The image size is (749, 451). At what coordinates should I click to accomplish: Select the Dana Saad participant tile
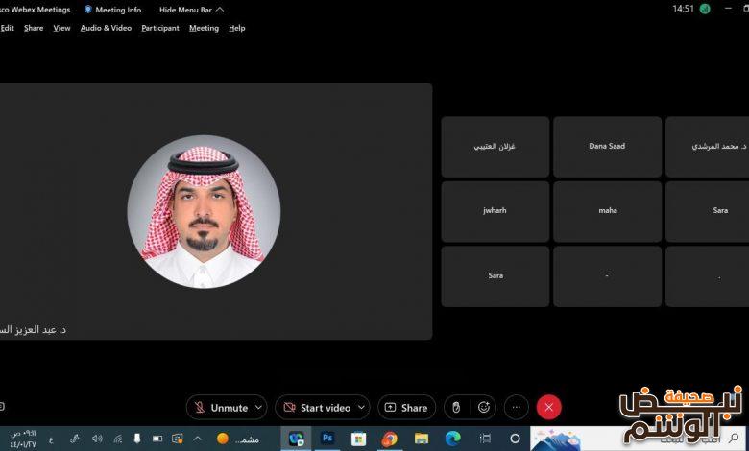coord(607,147)
